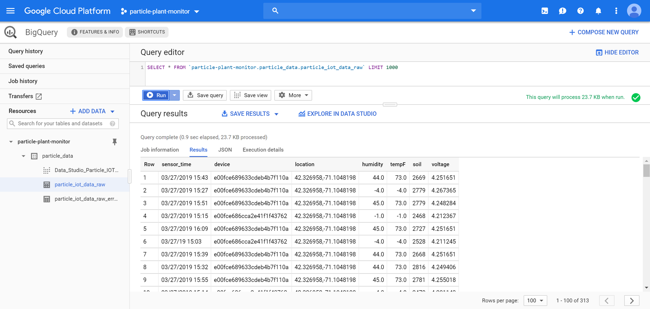Open the More settings dropdown
650x309 pixels.
tap(293, 95)
